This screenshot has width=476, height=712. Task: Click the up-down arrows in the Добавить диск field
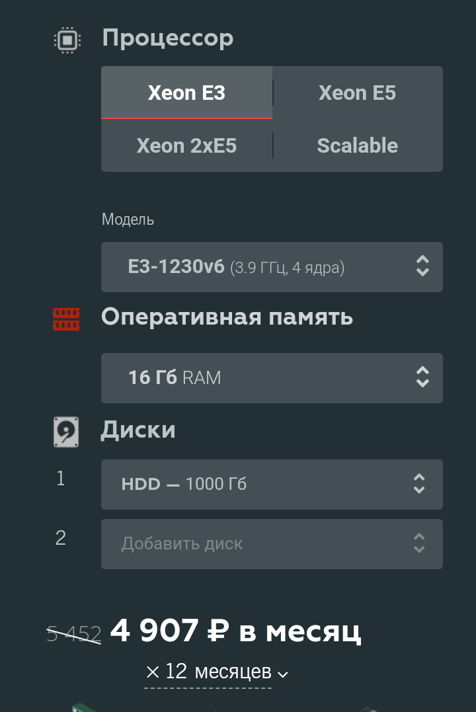pyautogui.click(x=419, y=543)
